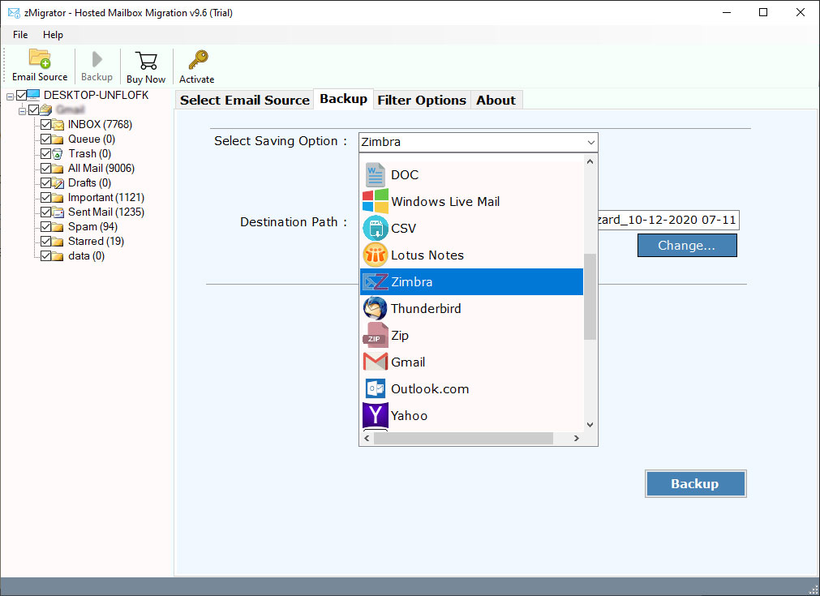The width and height of the screenshot is (820, 596).
Task: Open the File menu
Action: tap(20, 35)
